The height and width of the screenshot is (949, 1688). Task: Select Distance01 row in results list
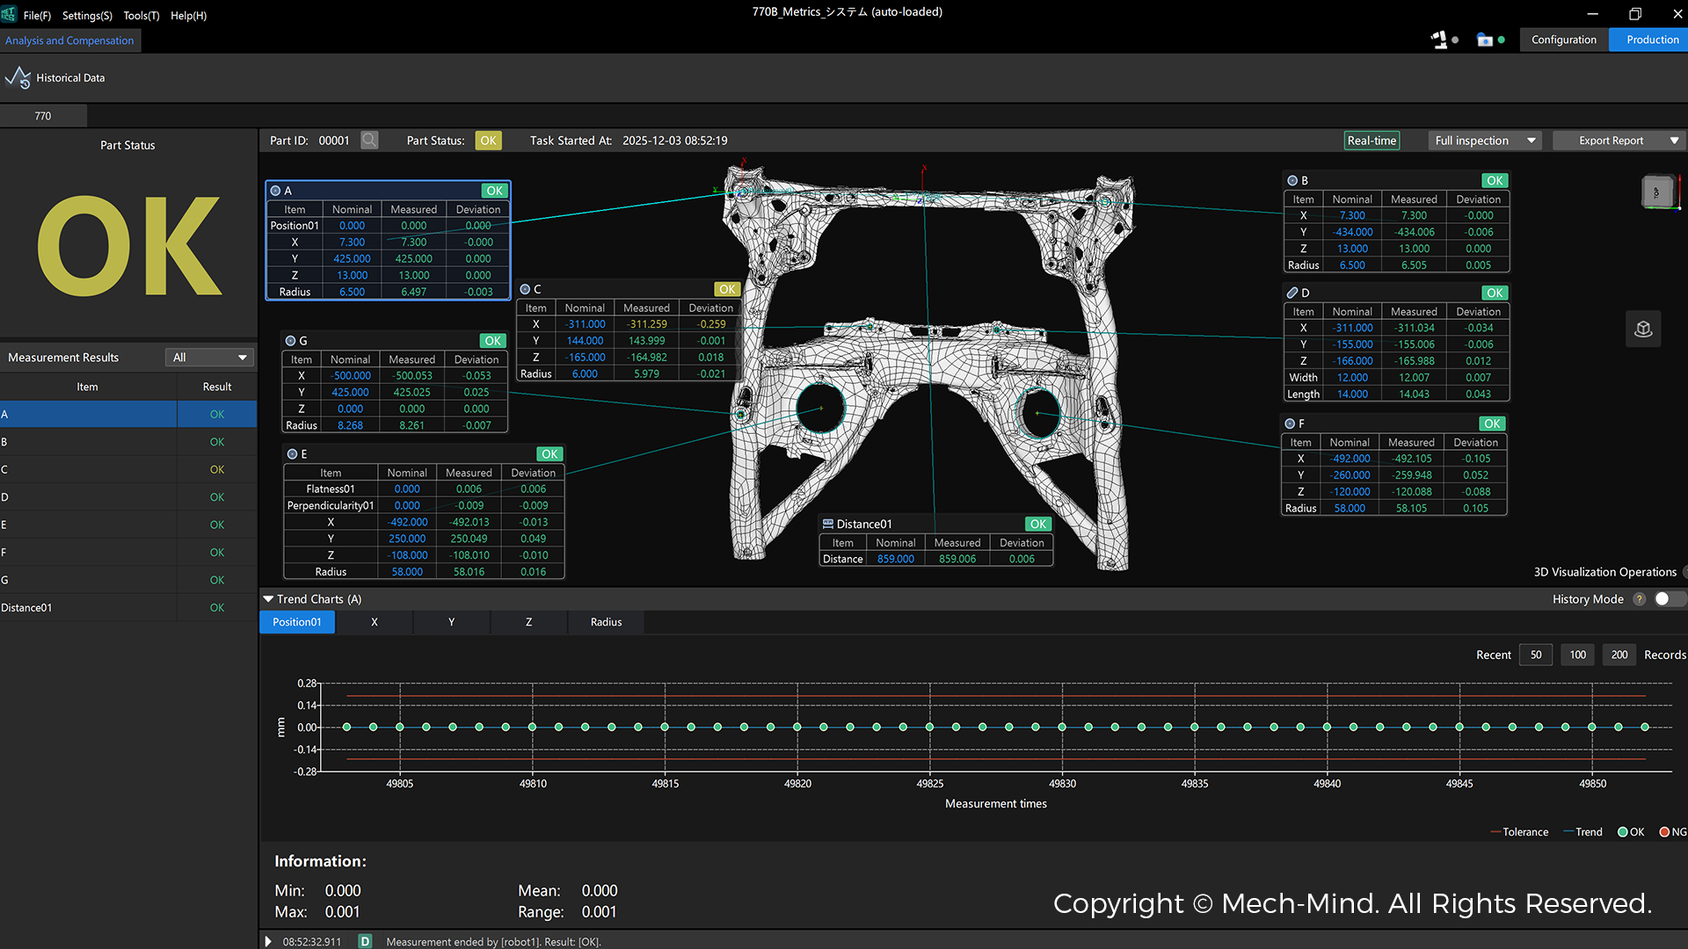click(88, 608)
